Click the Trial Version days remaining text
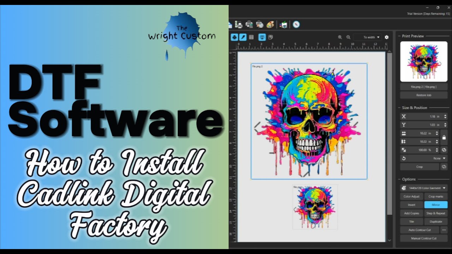The image size is (452, 254). tap(428, 14)
